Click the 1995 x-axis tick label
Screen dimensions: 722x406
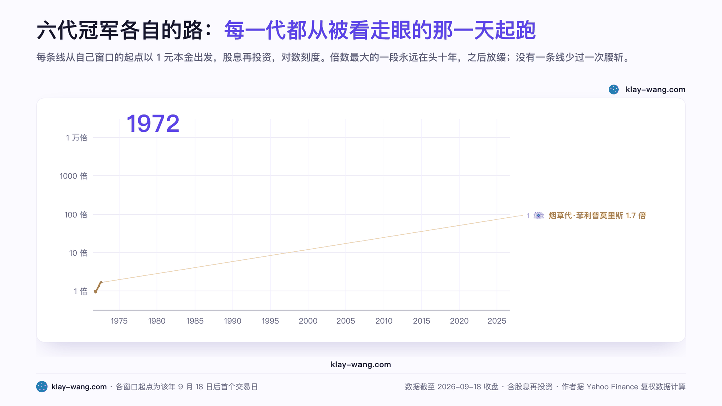click(x=270, y=321)
